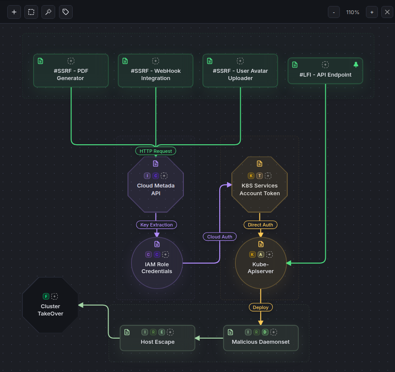The width and height of the screenshot is (395, 372).
Task: Select the Key Extraction edge label
Action: [156, 225]
